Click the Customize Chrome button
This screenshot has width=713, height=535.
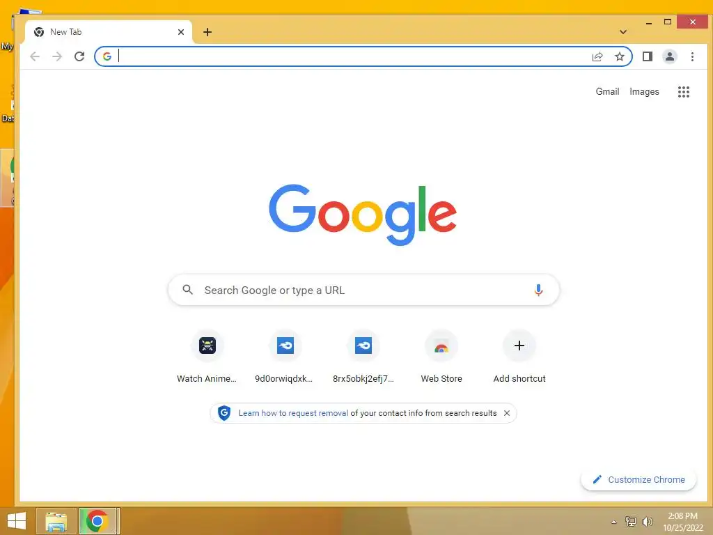pos(638,479)
